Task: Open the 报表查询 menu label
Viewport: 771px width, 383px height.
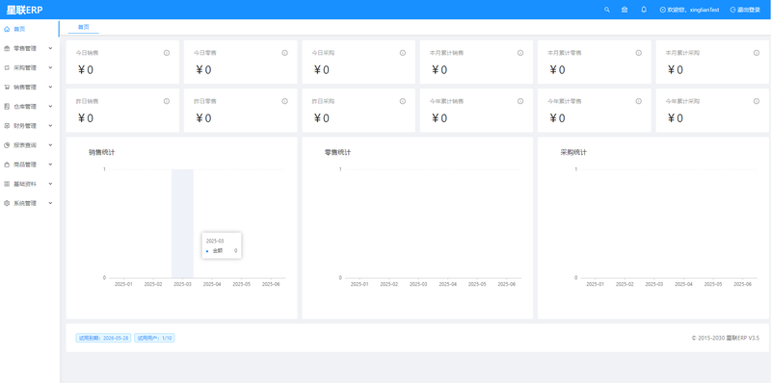Action: [25, 145]
